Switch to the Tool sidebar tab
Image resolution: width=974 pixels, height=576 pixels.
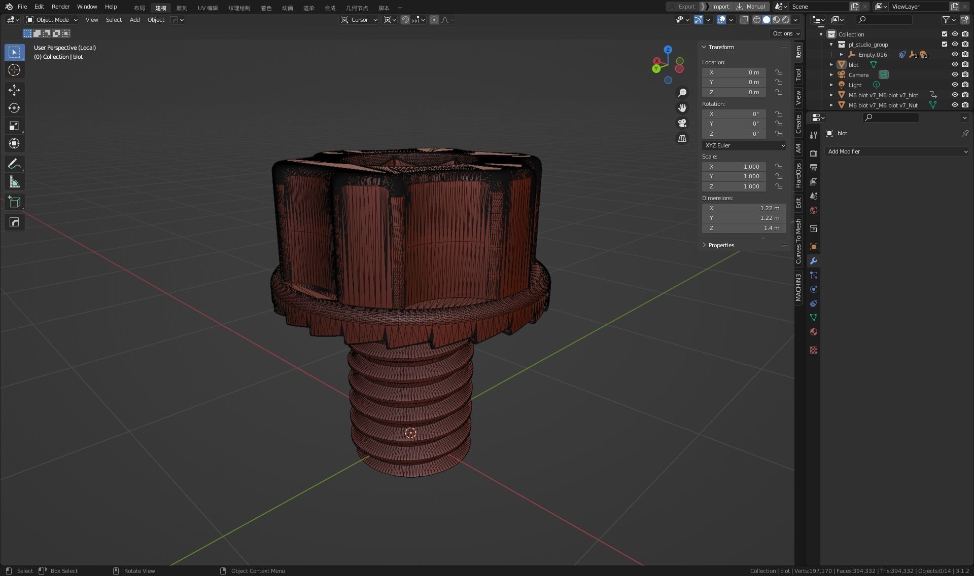pyautogui.click(x=798, y=74)
